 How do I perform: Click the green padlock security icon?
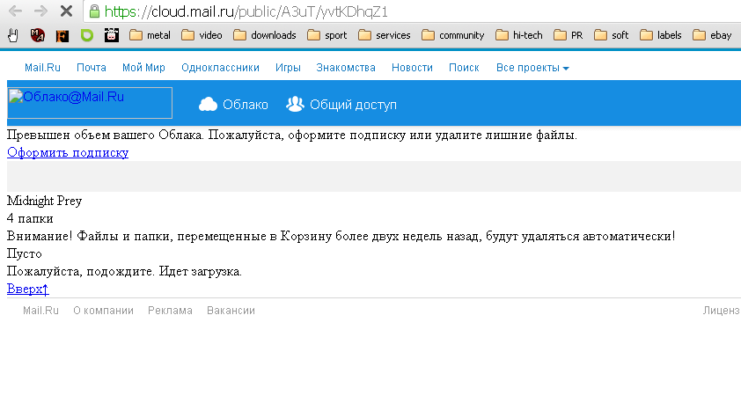[94, 11]
